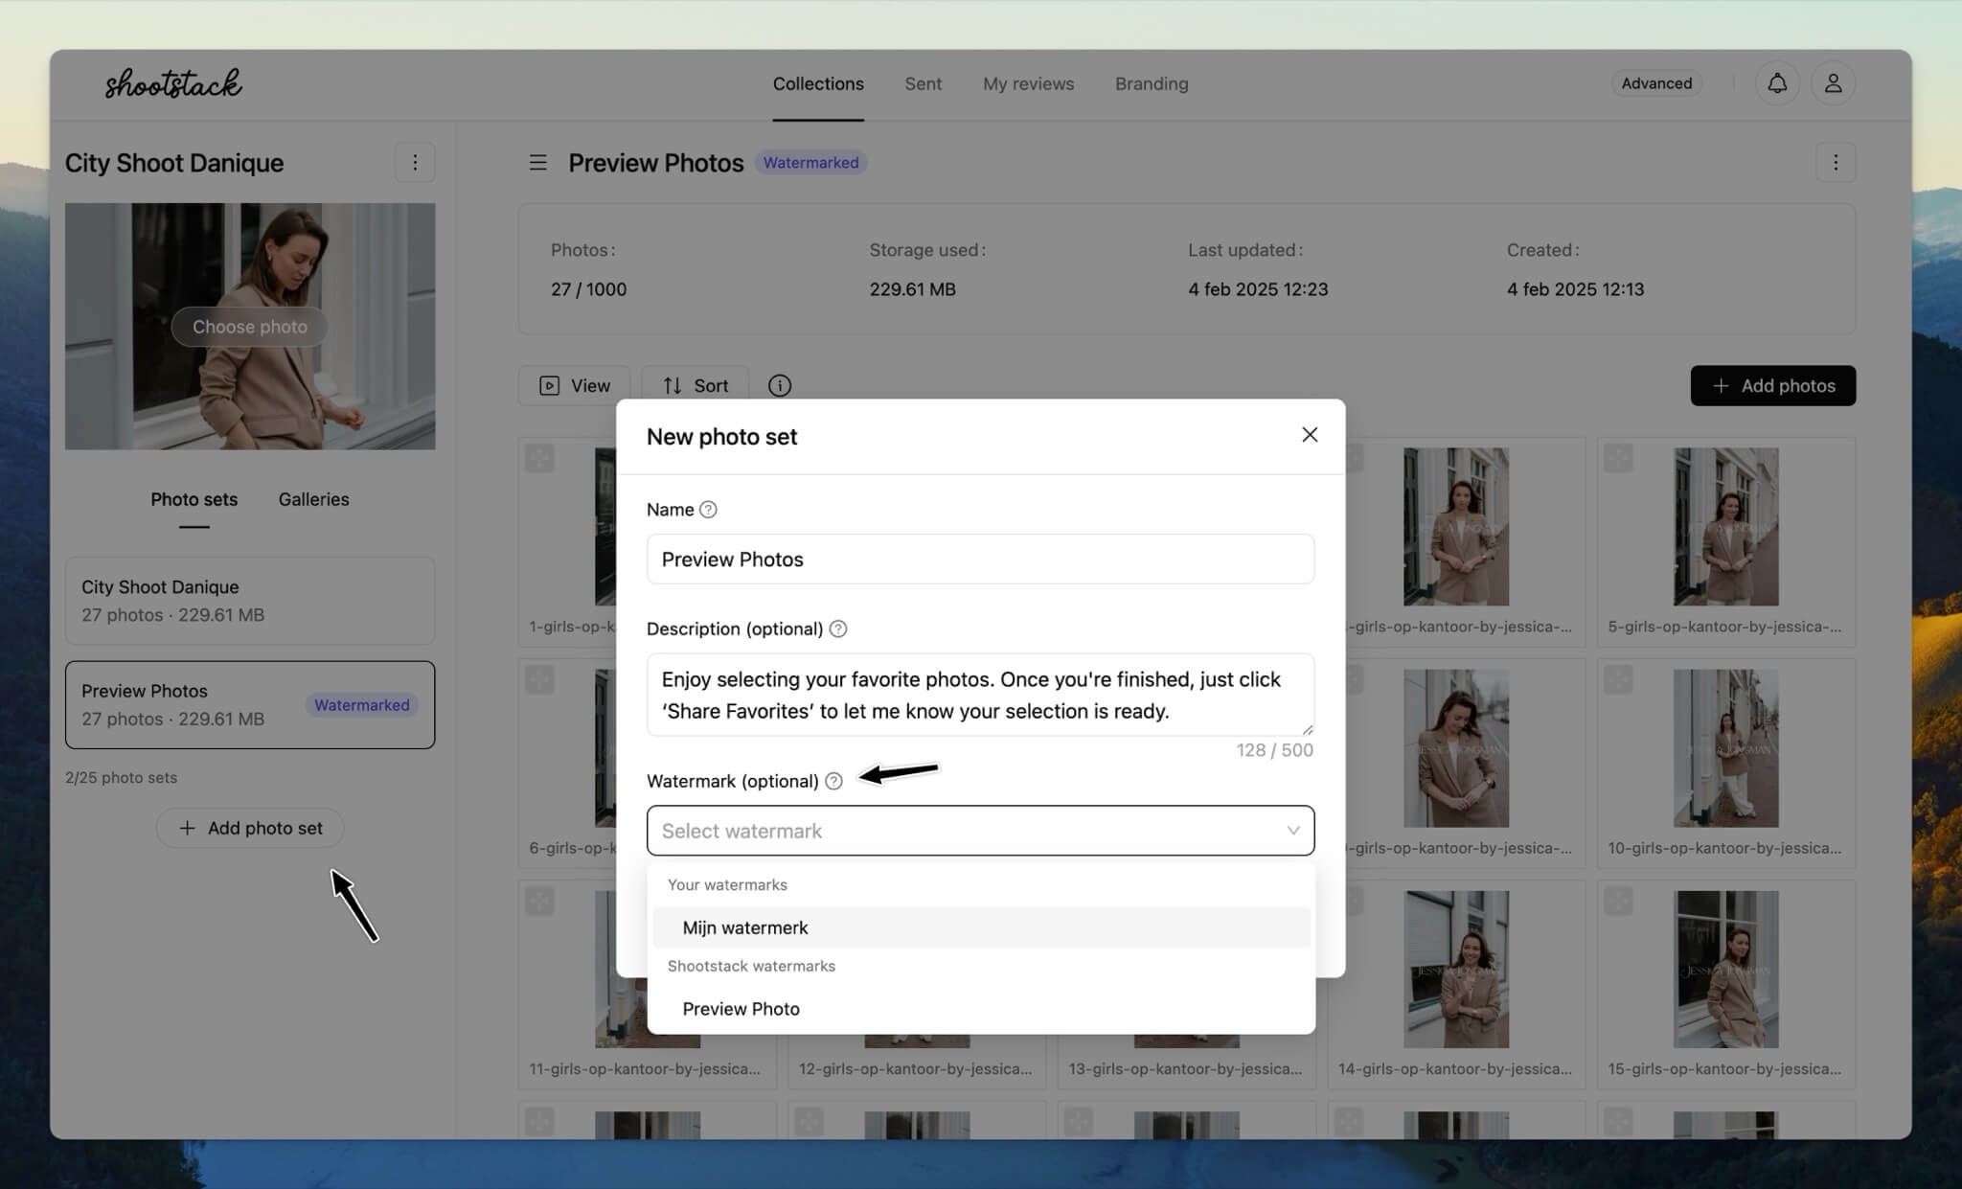Open the My reviews tab
This screenshot has width=1962, height=1189.
(1028, 83)
